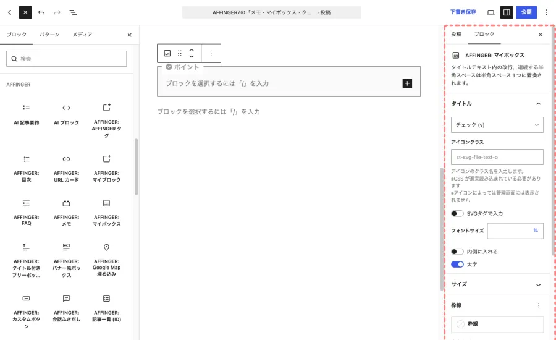
Task: Open the 枠線 color swatch button
Action: click(x=497, y=324)
